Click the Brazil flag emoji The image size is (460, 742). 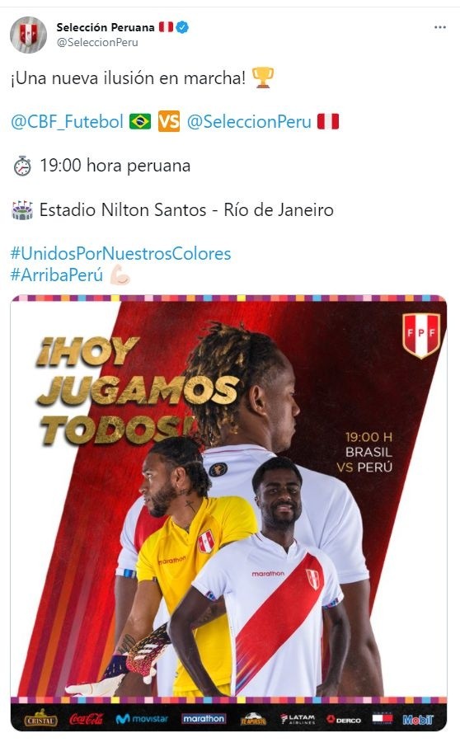tap(140, 122)
